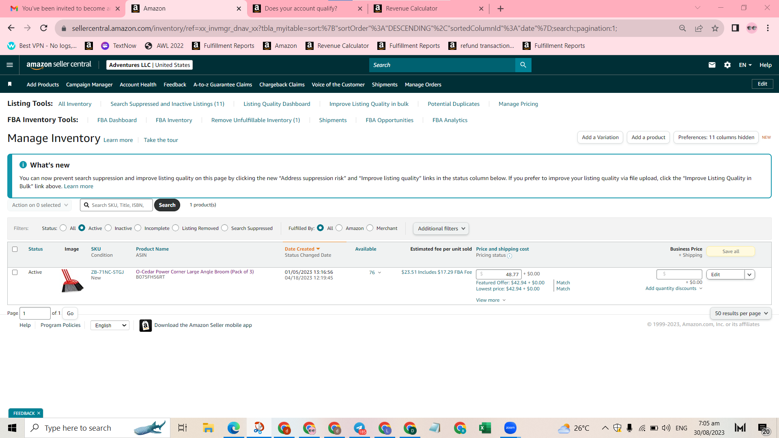Click the price field showing 48.77
Screen dimensions: 779x438
point(499,275)
